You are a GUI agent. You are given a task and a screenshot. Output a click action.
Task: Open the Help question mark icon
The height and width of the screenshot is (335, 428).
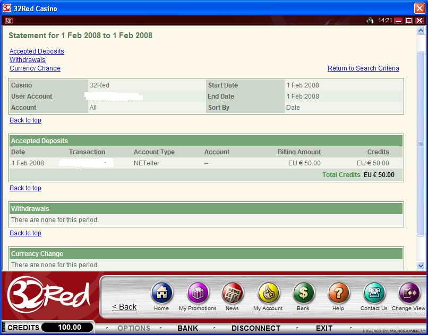[x=338, y=293]
